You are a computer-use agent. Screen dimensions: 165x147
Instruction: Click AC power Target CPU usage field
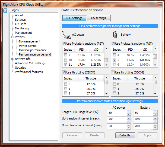pos(117,113)
